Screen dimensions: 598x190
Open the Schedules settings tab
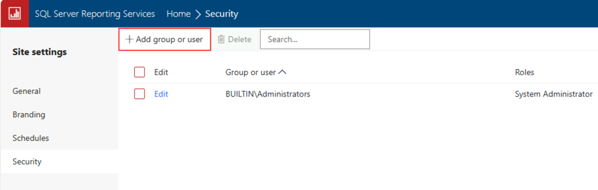59,138
